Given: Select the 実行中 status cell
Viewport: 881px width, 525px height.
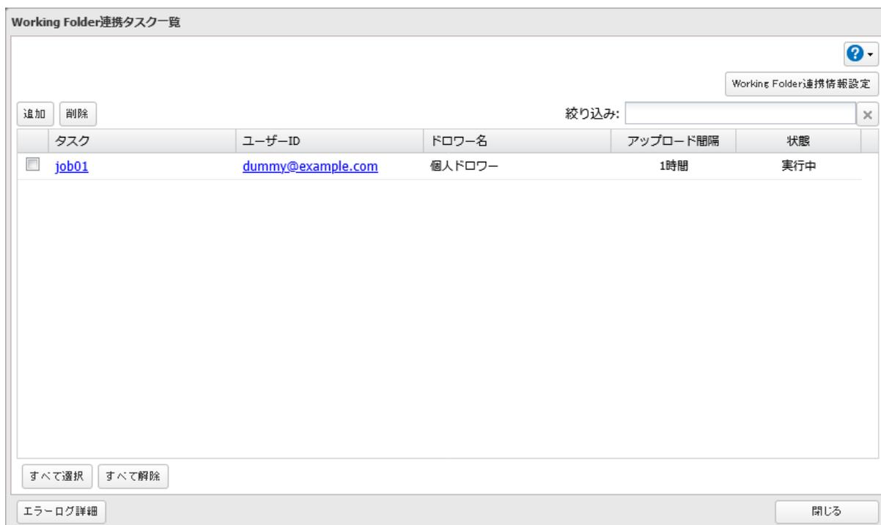Looking at the screenshot, I should click(x=798, y=166).
